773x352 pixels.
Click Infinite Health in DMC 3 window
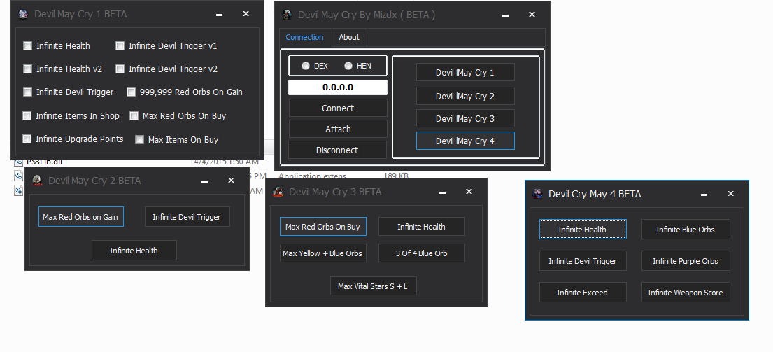(x=422, y=227)
